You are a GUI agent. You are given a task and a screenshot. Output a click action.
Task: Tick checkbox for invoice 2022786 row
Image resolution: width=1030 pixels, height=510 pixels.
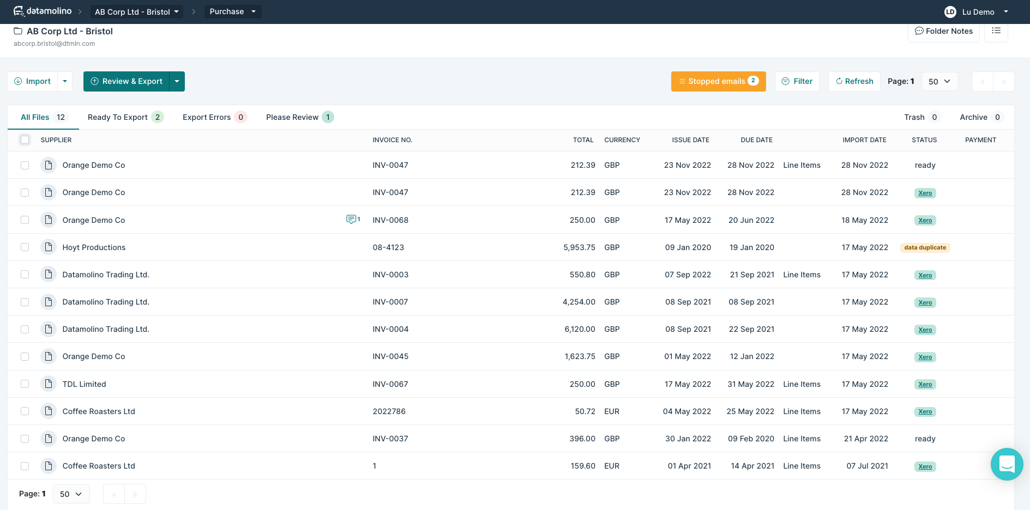point(25,411)
